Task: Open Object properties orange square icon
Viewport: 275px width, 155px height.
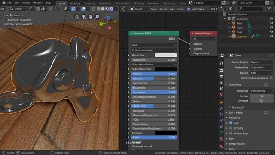Action: click(221, 102)
